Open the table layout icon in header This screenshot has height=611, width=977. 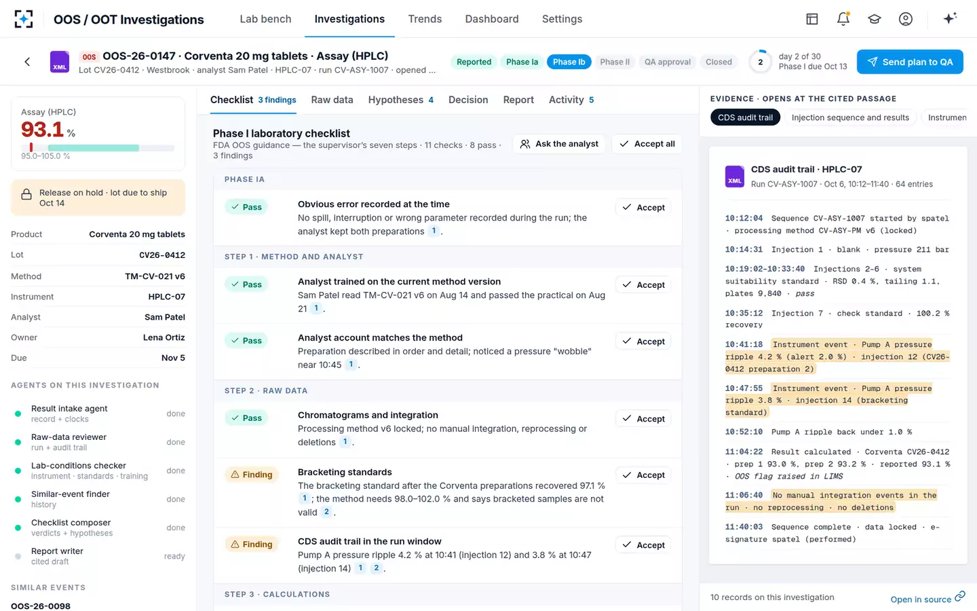coord(812,19)
